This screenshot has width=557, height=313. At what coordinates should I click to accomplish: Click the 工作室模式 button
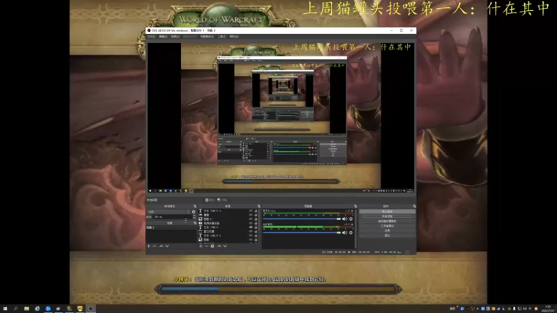pos(387,225)
